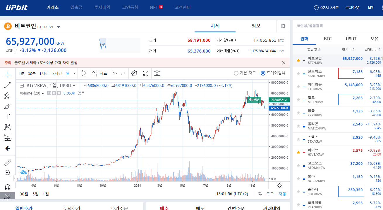Screen dimensions: 383x210
Task: Click the 로그아웃 link
Action: pos(352,8)
